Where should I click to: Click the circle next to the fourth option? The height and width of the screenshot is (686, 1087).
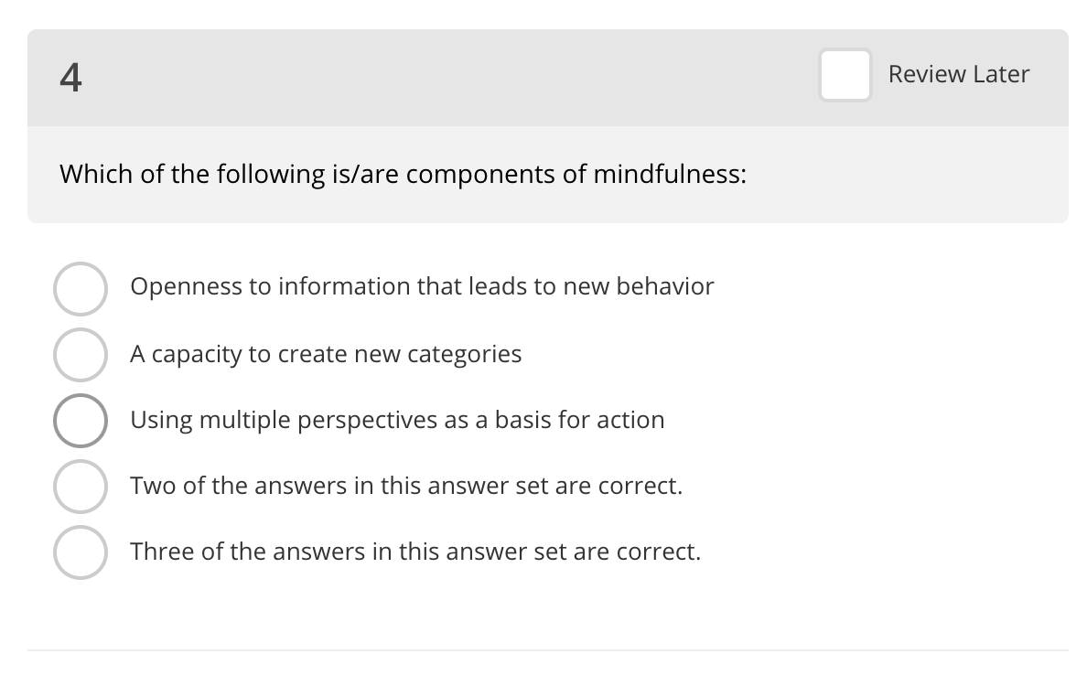pos(81,486)
